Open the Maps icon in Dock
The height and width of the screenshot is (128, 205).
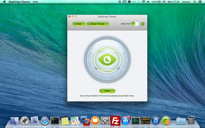pyautogui.click(x=75, y=121)
